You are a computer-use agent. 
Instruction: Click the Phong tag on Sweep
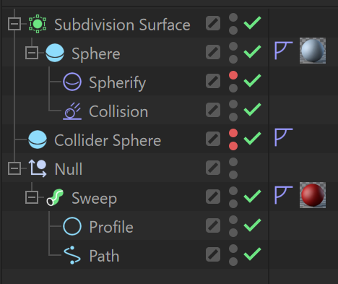click(284, 195)
